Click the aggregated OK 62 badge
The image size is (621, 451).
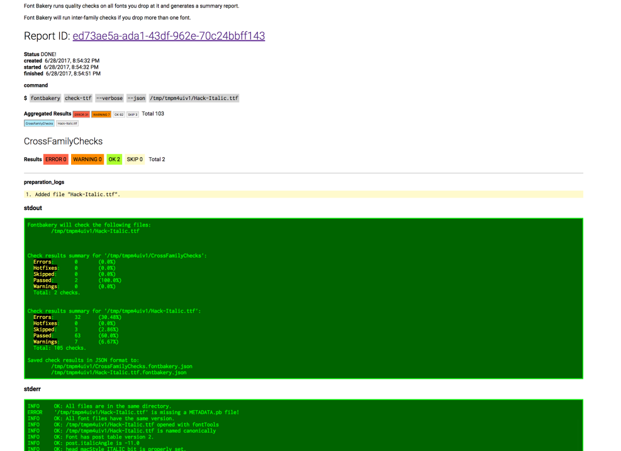(x=119, y=114)
